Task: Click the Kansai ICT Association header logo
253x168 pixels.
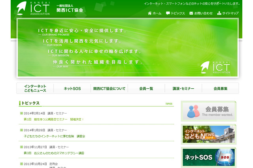Action: pos(33,8)
